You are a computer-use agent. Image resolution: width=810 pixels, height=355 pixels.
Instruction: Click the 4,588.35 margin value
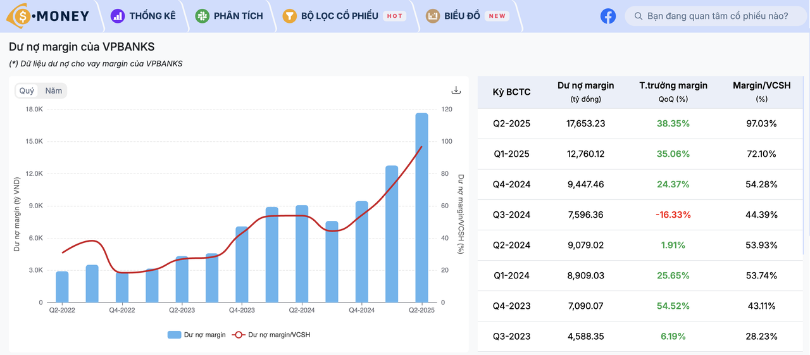click(x=585, y=336)
